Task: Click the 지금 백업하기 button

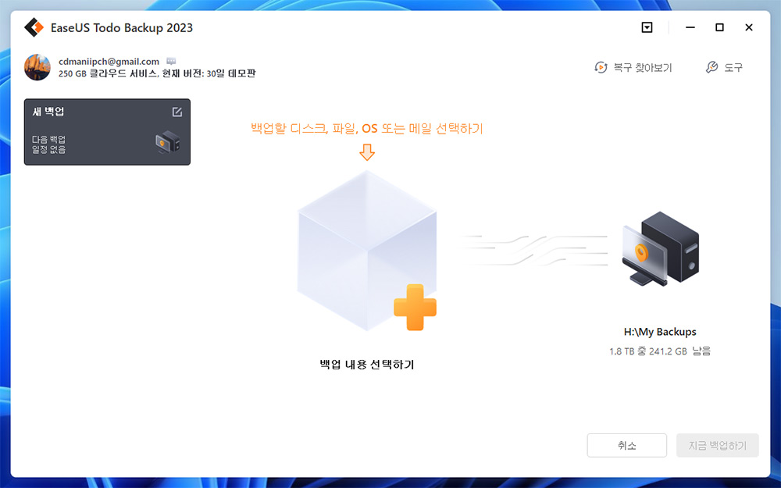Action: 717,445
